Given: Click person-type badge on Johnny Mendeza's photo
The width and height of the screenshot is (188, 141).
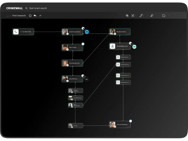Looking at the screenshot, I should [x=115, y=127].
